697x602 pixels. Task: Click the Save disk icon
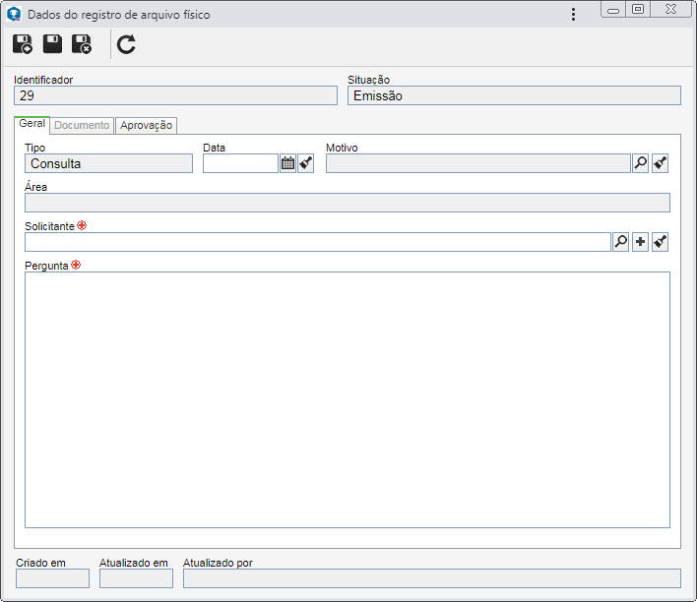click(52, 44)
